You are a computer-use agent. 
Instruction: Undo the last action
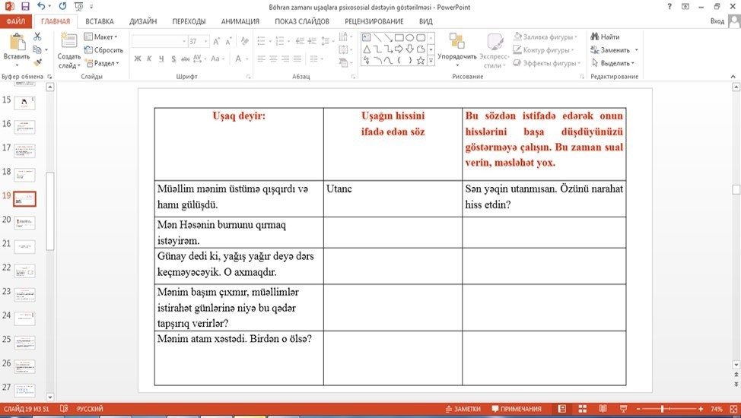pos(42,7)
